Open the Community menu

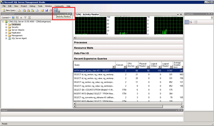pos(59,6)
